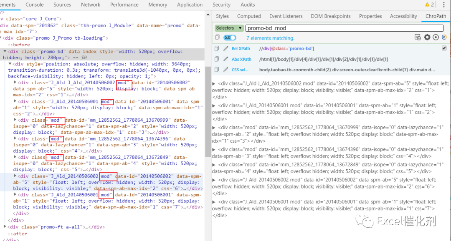This screenshot has height=241, width=451.
Task: Open the ChroPath Studio logo icon
Action: 444,38
